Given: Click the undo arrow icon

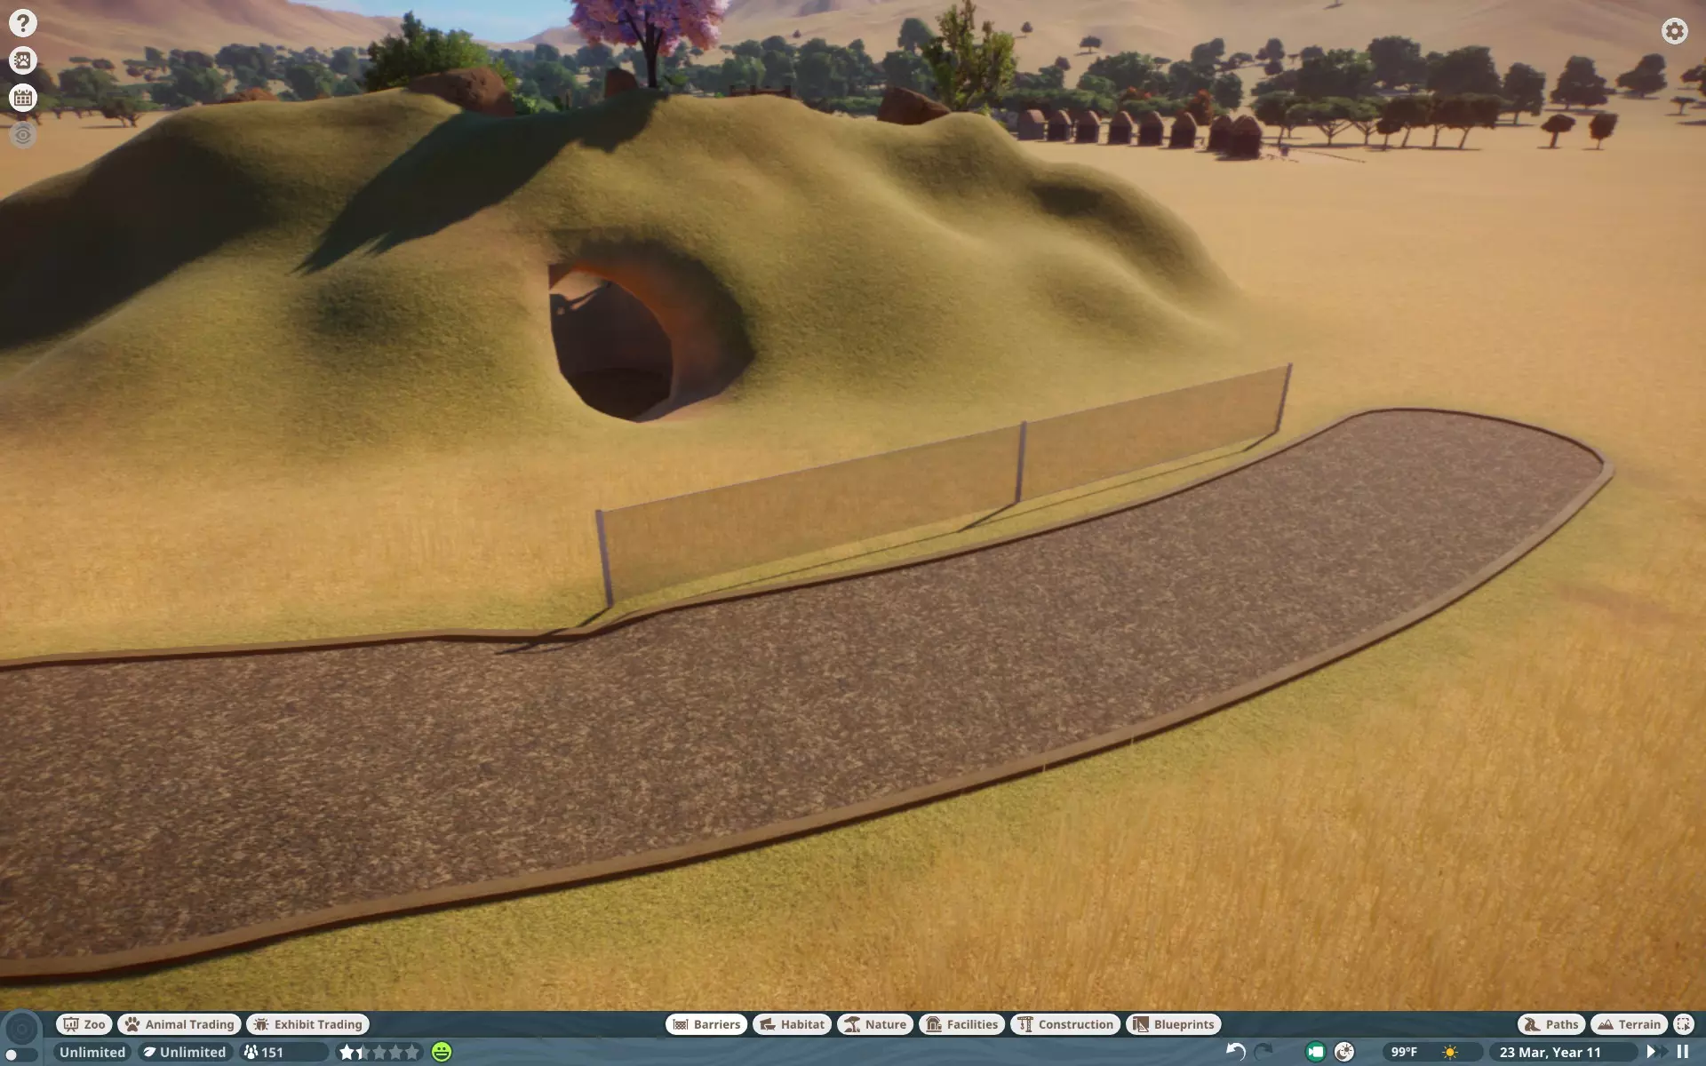Looking at the screenshot, I should [1235, 1052].
